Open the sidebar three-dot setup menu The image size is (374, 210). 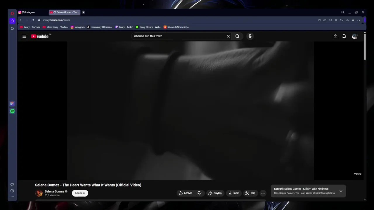(x=12, y=197)
